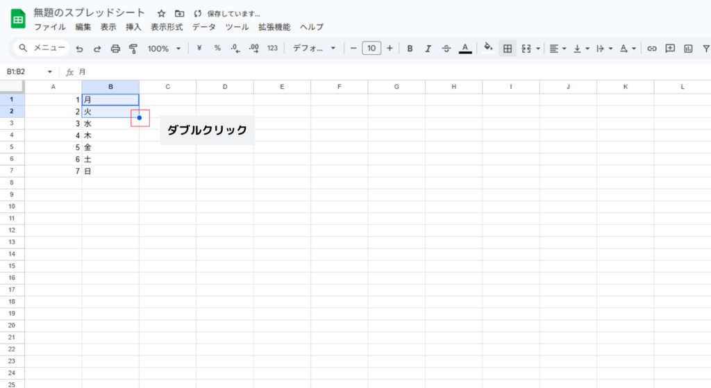
Task: Open the ツール menu
Action: pyautogui.click(x=237, y=27)
